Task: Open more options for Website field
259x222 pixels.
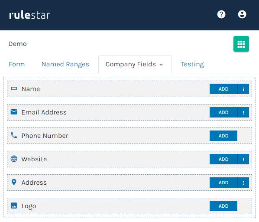Action: pyautogui.click(x=243, y=159)
